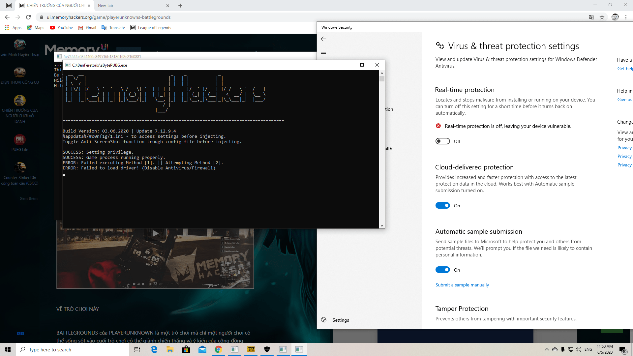
Task: Open Microsoft Store from taskbar
Action: pos(186,349)
